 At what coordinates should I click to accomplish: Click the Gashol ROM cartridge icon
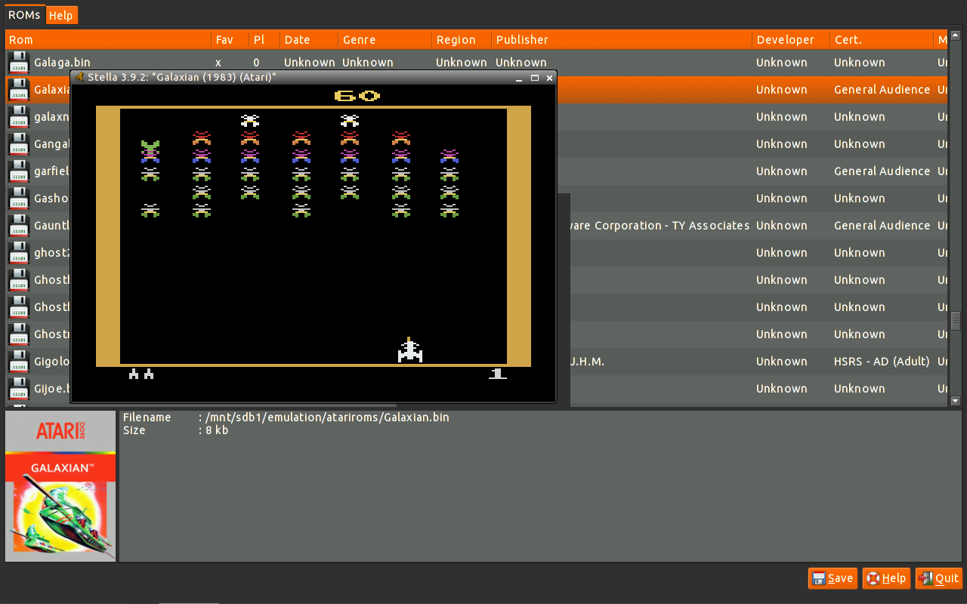(x=18, y=198)
